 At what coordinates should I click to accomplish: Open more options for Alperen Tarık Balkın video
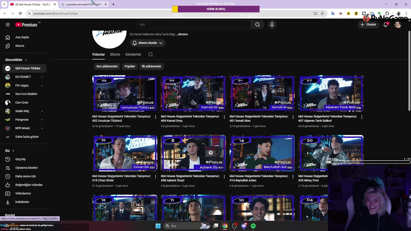click(362, 117)
